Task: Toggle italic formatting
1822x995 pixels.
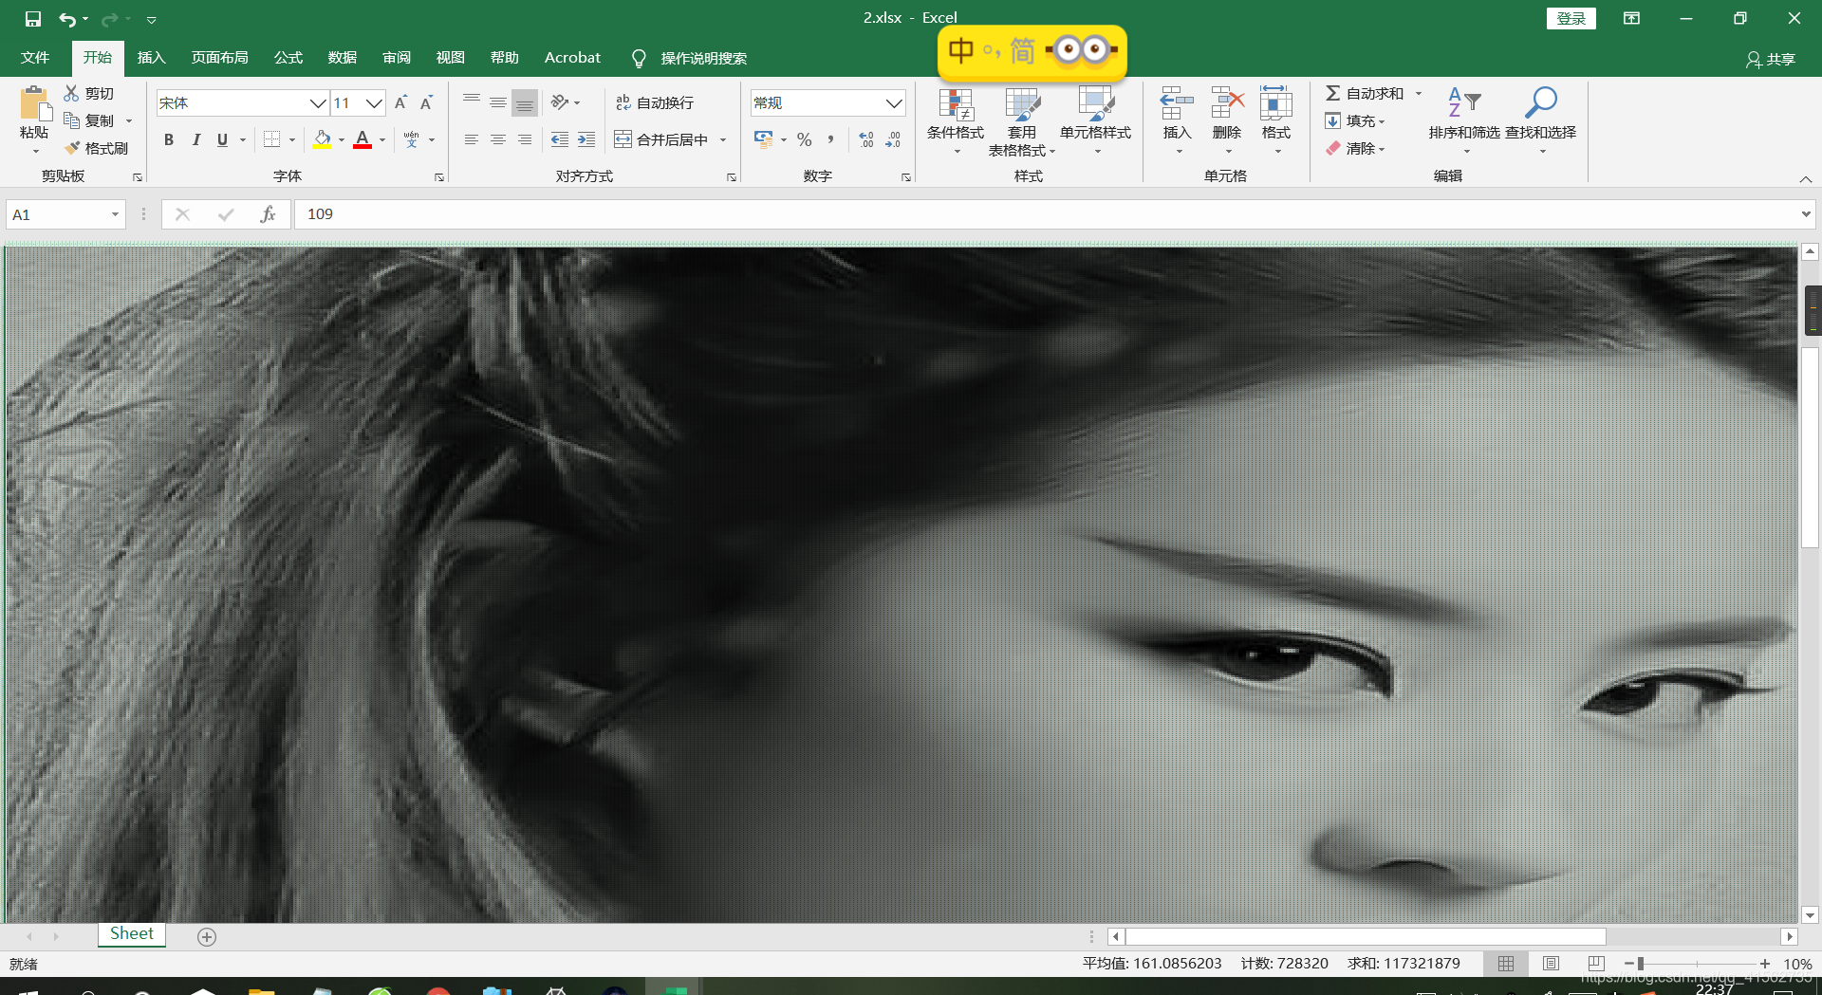Action: 195,139
